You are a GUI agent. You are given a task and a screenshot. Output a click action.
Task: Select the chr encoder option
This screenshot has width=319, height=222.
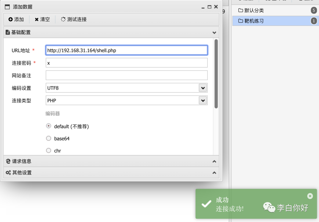(x=48, y=151)
